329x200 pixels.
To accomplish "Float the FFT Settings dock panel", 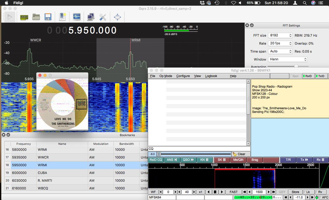I will tap(252, 25).
